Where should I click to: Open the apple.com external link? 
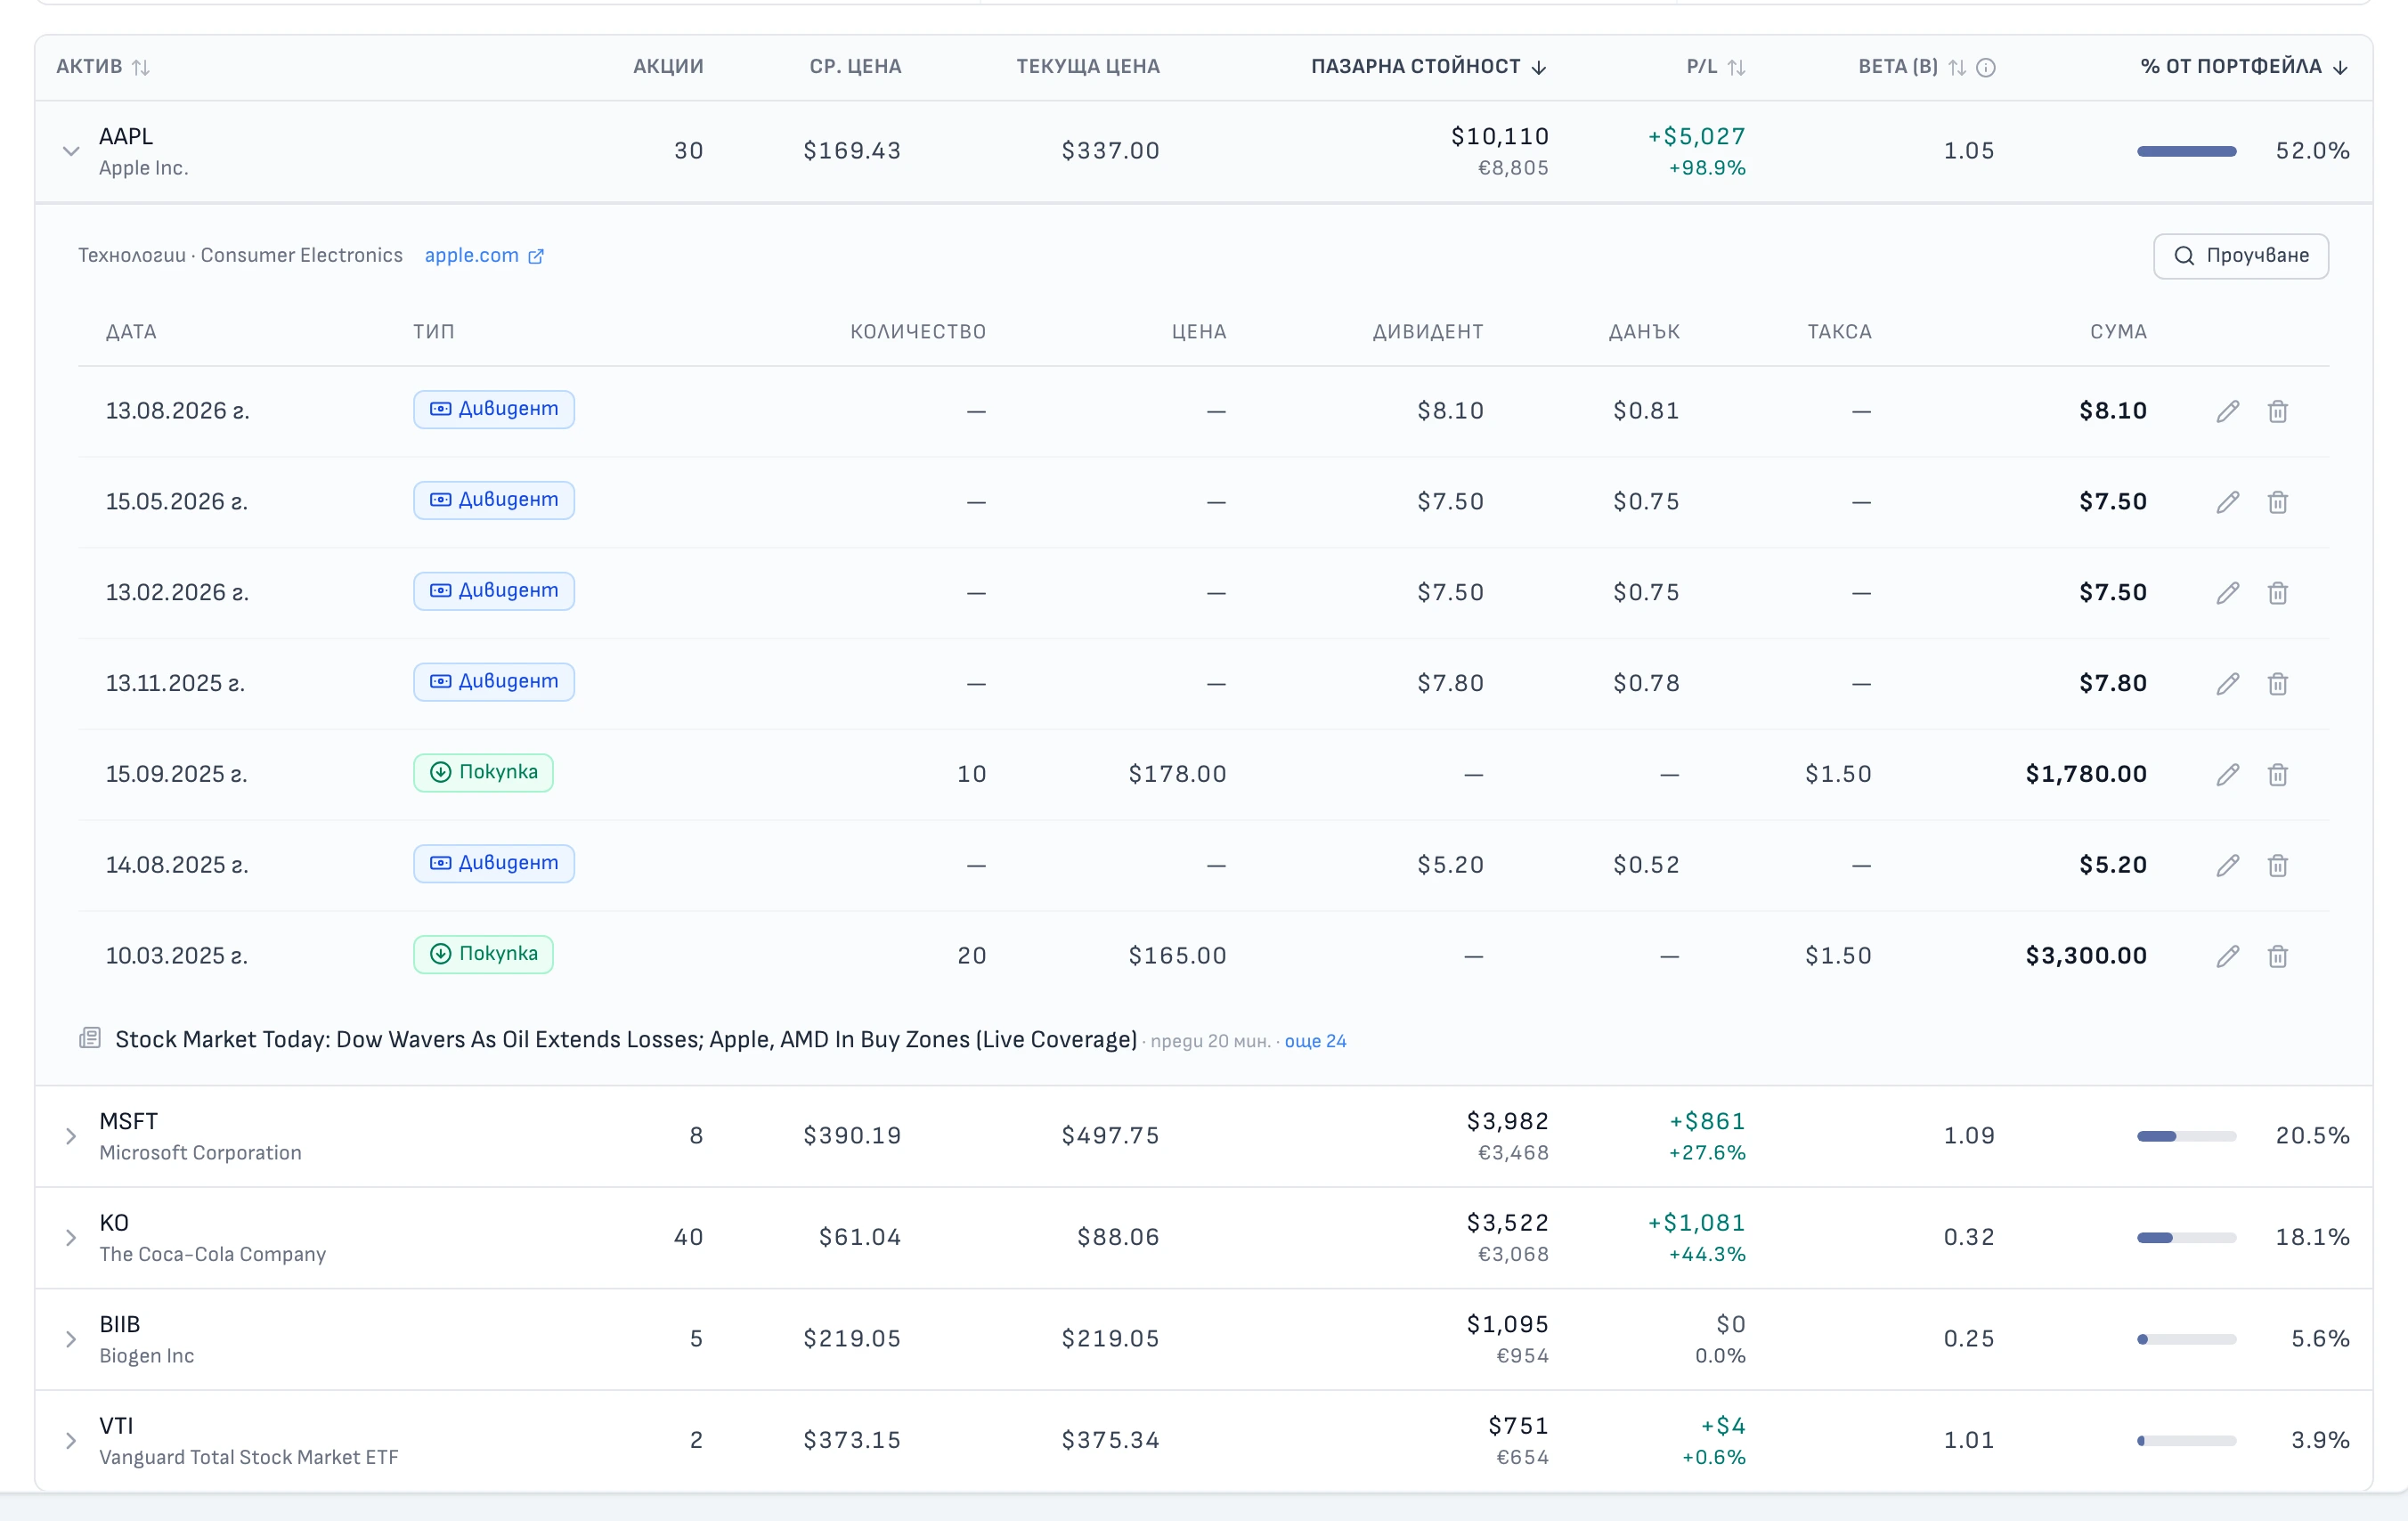coord(484,256)
